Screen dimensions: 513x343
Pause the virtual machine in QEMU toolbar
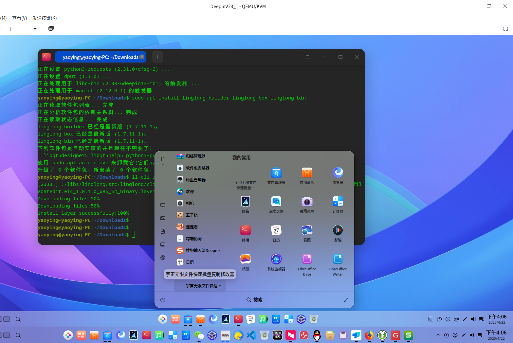11,29
